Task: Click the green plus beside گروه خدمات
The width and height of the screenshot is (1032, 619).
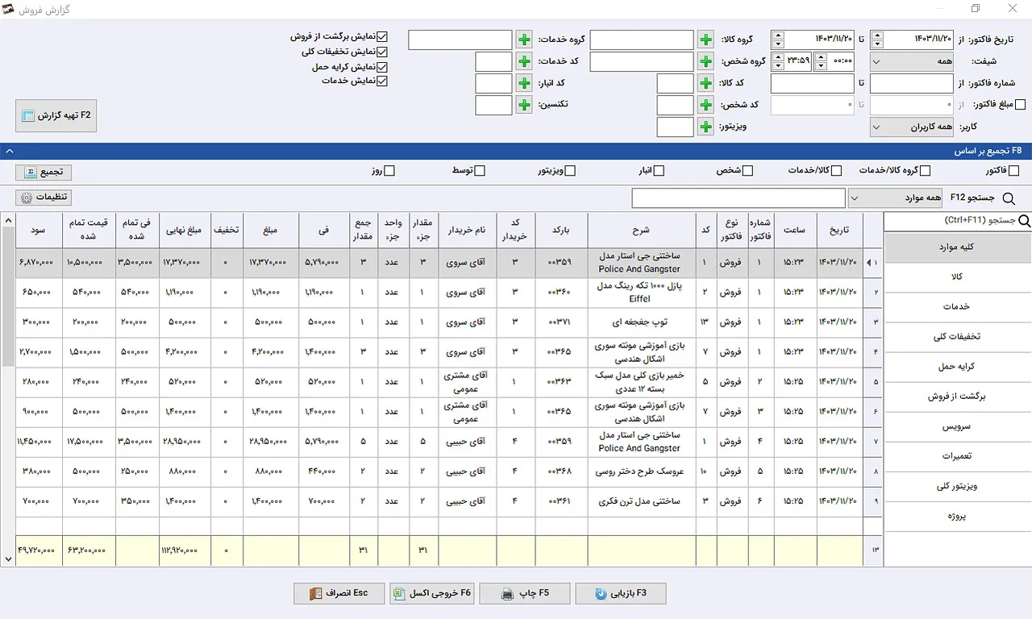Action: pos(524,39)
